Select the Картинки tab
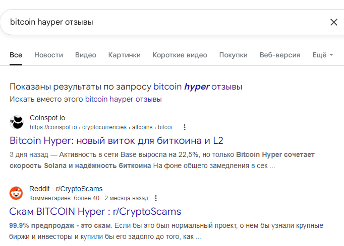This screenshot has width=344, height=246. tap(124, 55)
